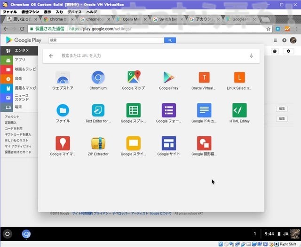301x247 pixels.
Task: Open Google フォーム (Forms) icon
Action: coord(168,114)
